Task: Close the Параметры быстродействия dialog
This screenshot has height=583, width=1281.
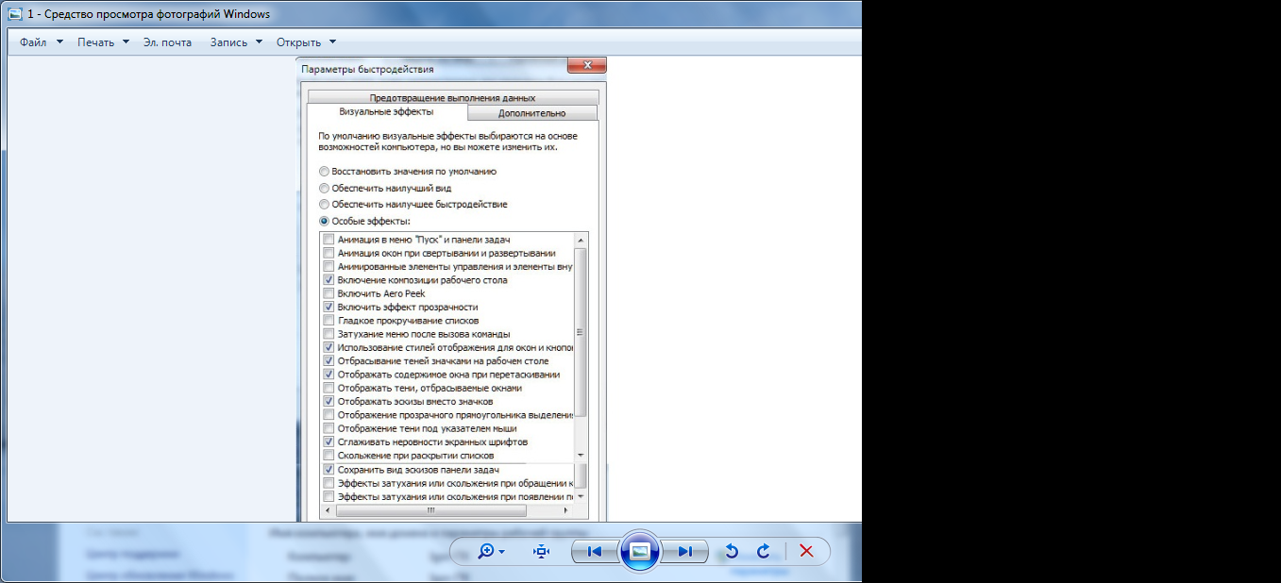Action: click(586, 65)
